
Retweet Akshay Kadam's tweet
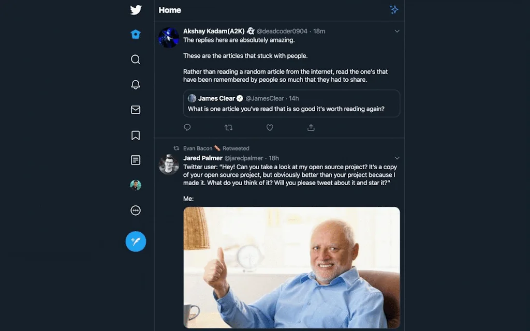228,127
